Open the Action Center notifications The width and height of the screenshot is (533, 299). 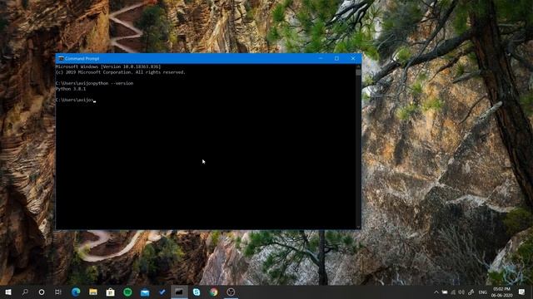coord(521,292)
